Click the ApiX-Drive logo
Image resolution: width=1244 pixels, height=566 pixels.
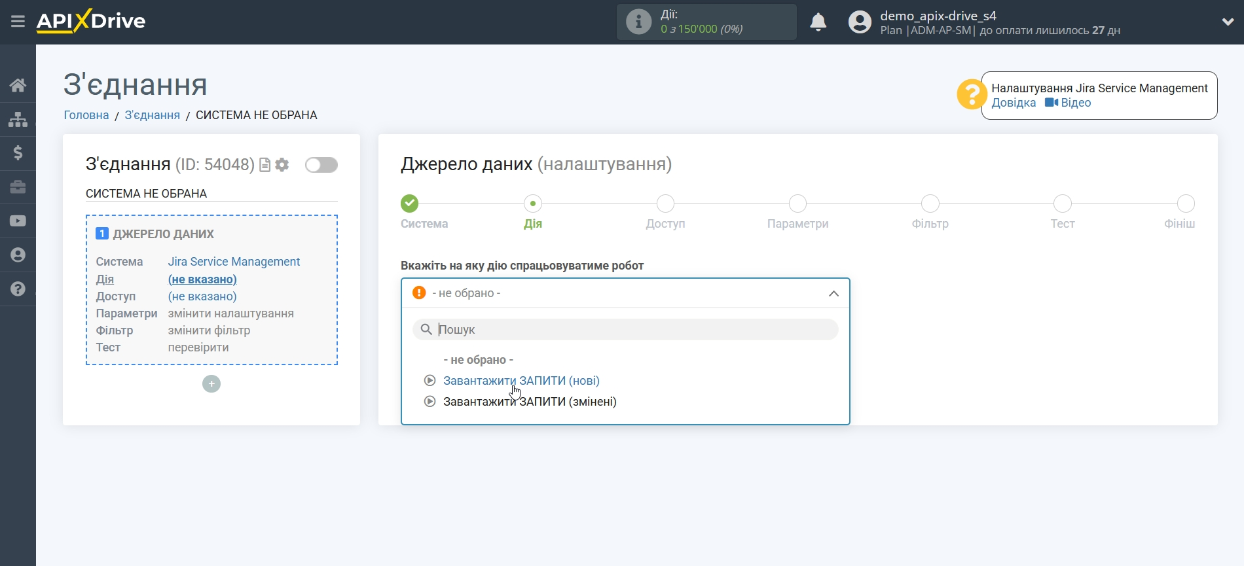[x=91, y=21]
